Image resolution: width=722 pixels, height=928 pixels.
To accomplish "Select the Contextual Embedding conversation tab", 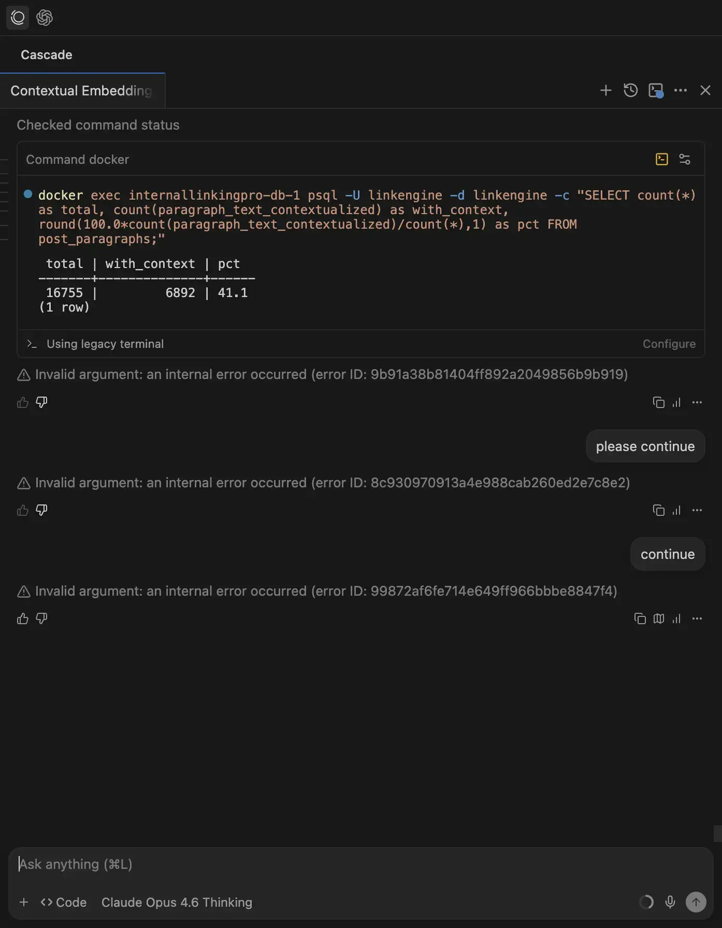I will point(82,91).
